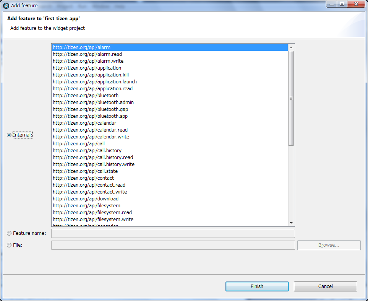Select the bluetooth.gap feature entry
This screenshot has height=301, width=368.
click(170, 109)
